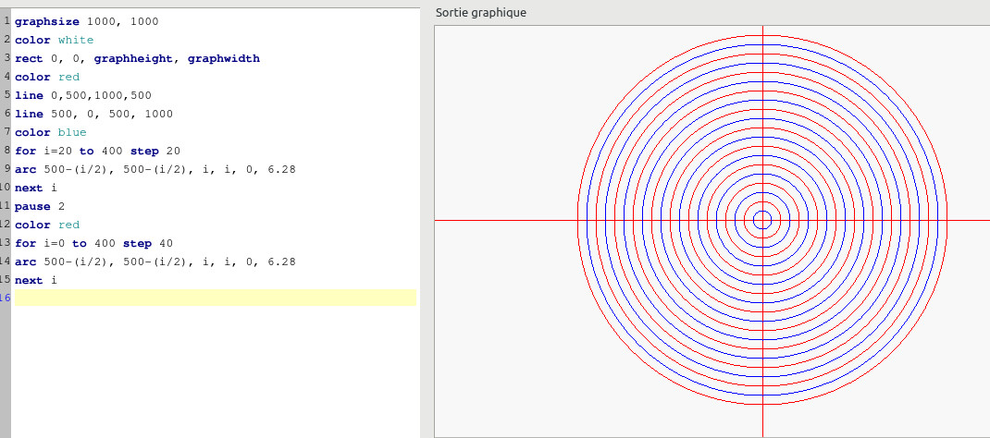Click the for i=20 loop line
990x438 pixels.
pos(97,151)
